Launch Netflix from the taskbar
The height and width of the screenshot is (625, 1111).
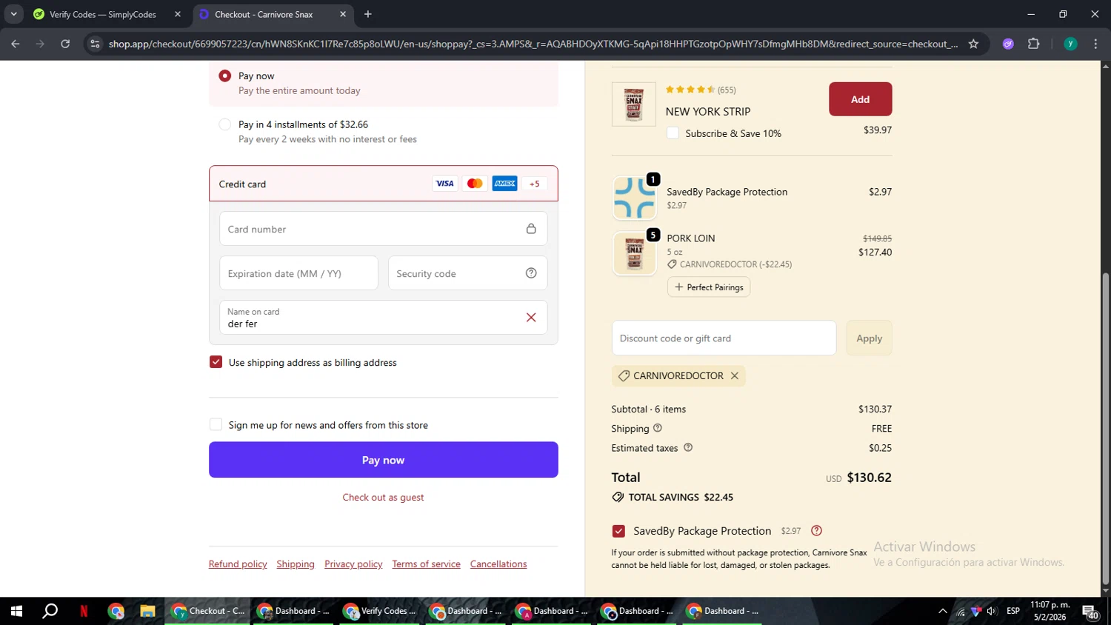(84, 611)
